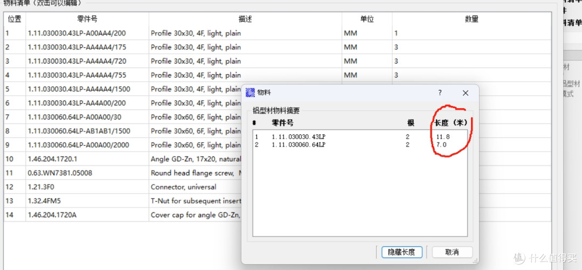Select part 1.11.030060.64LP-A00A00/2000
The width and height of the screenshot is (582, 270).
78,145
